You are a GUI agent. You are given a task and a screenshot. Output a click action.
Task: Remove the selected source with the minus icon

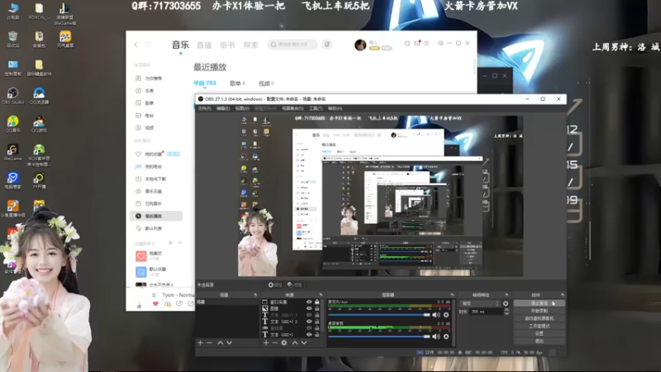275,343
